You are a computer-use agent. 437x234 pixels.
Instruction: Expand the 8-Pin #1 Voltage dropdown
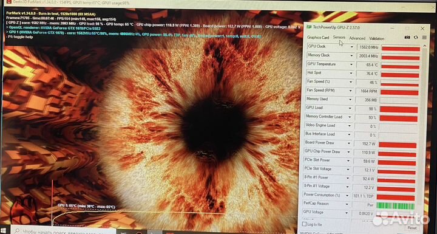tap(348, 187)
